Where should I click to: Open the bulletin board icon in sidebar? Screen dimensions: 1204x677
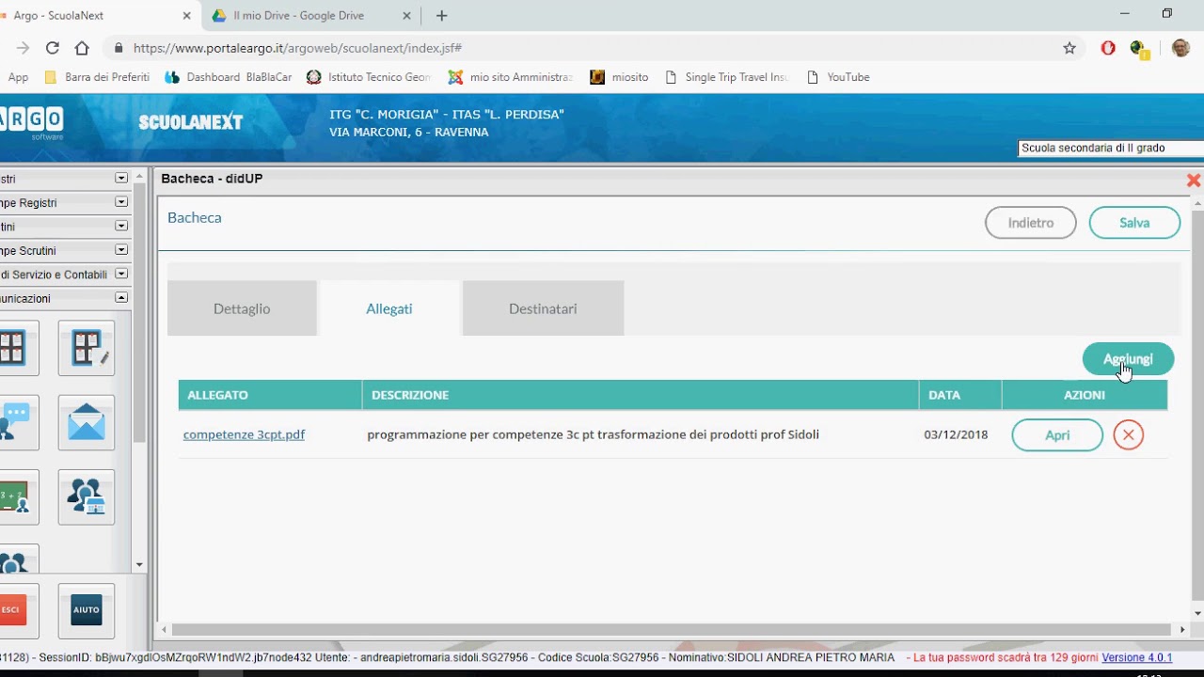[14, 348]
